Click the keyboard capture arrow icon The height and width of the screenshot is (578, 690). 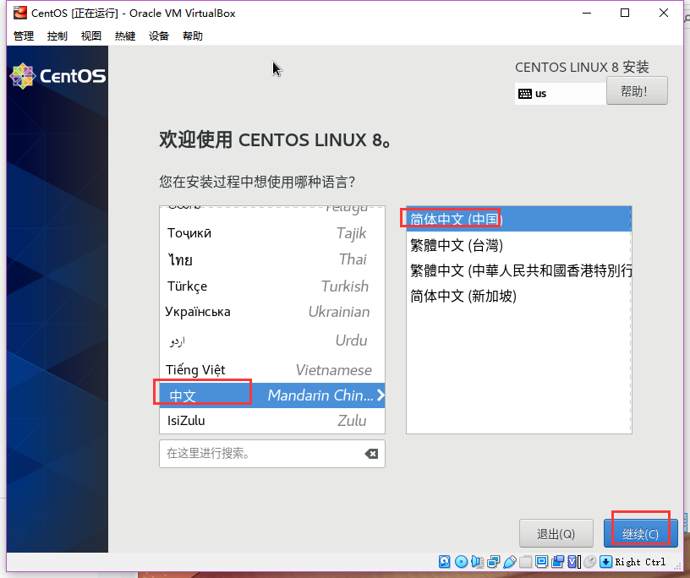pos(606,562)
